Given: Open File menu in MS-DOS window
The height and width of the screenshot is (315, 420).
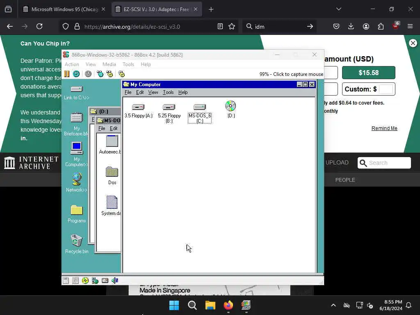Looking at the screenshot, I should tap(102, 128).
